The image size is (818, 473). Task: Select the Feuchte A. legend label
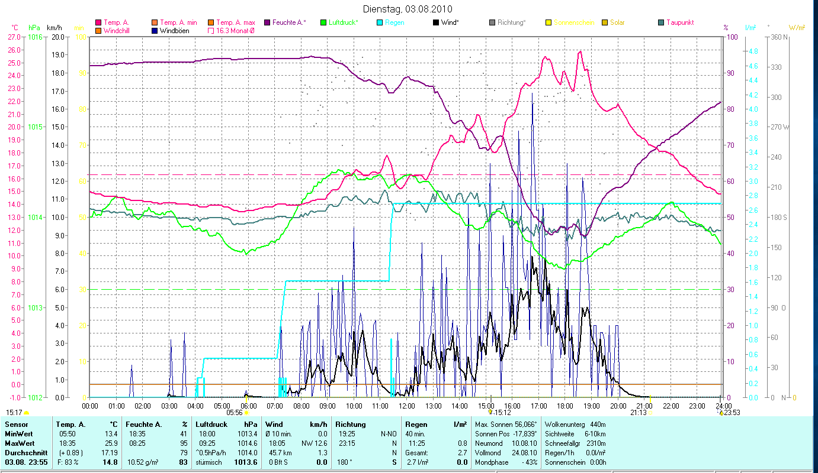click(289, 22)
